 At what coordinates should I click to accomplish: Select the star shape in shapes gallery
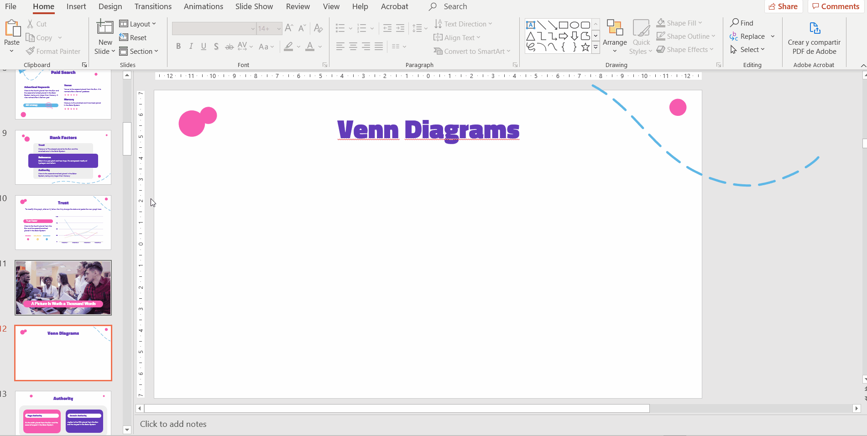point(585,47)
